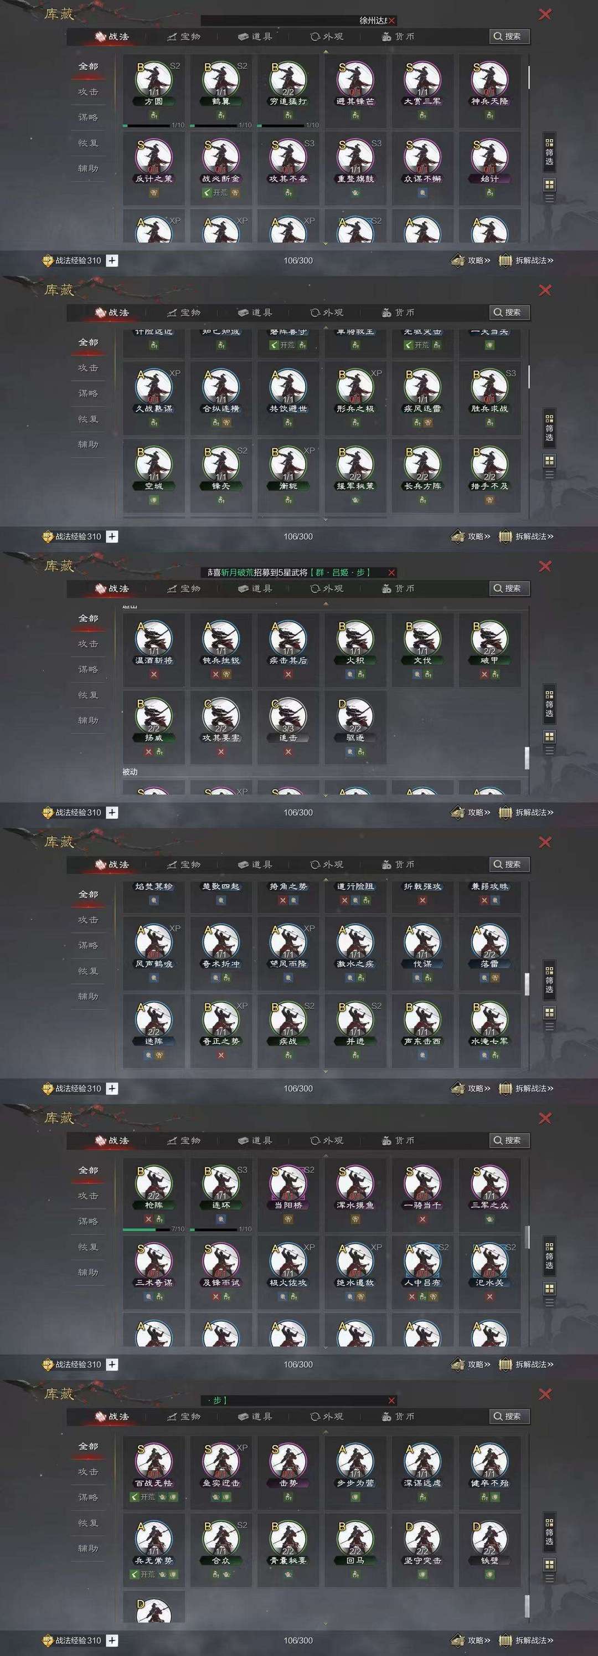The image size is (598, 1656).
Task: Expand 拆解战法 under the 方圆 panel
Action: point(526,260)
